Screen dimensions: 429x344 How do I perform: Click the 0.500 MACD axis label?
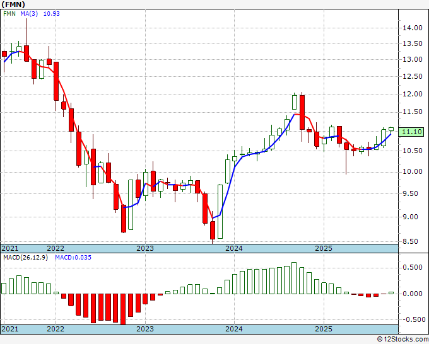[413, 268]
